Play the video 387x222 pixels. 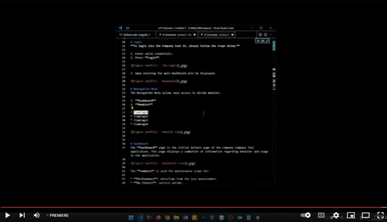click(x=8, y=215)
